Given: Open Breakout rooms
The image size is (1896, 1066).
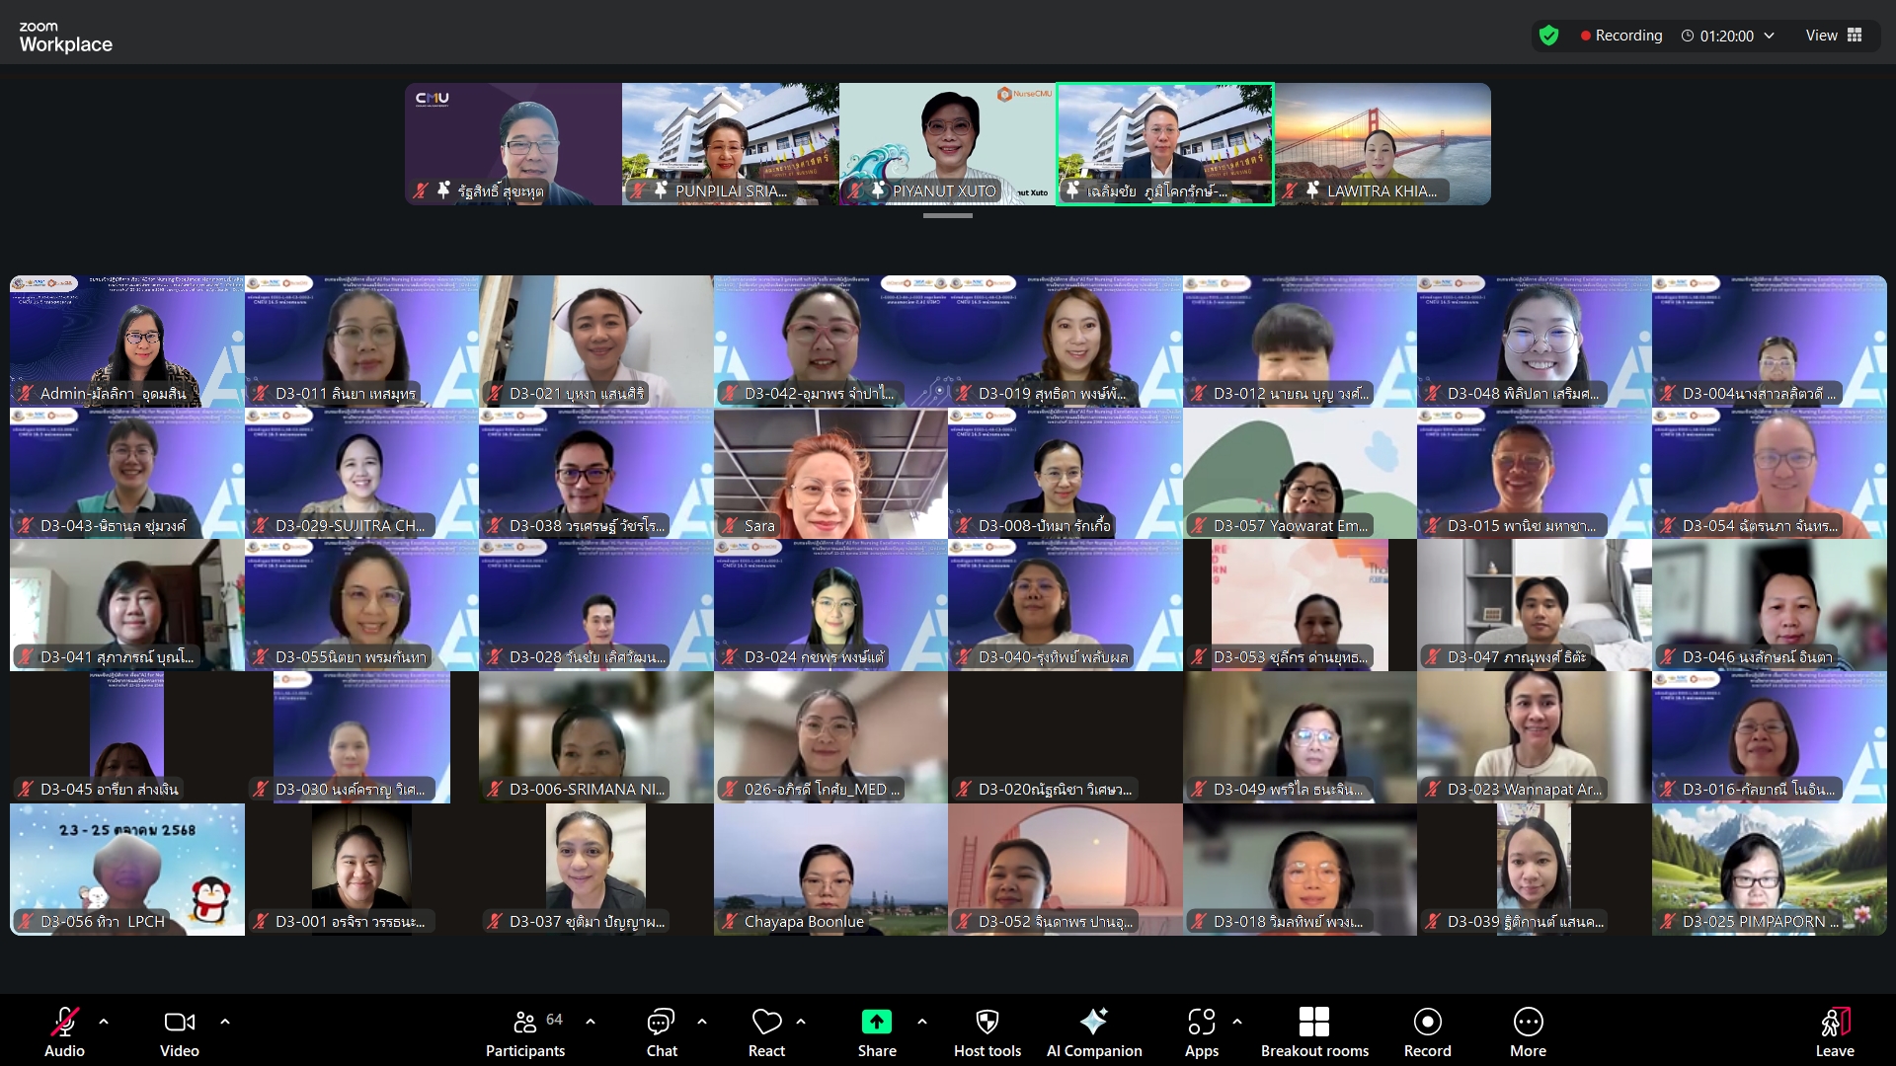Looking at the screenshot, I should pyautogui.click(x=1313, y=1023).
